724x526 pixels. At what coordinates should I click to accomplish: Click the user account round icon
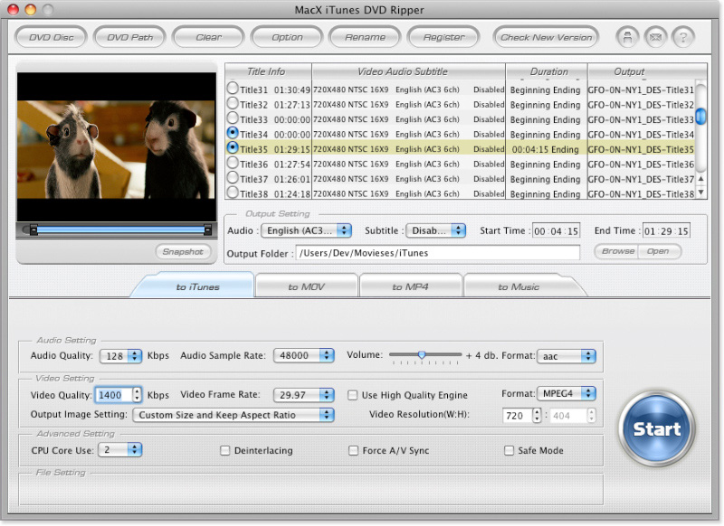[x=627, y=37]
